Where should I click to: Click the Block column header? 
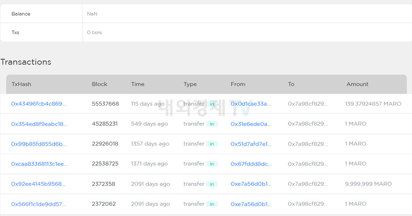click(100, 84)
